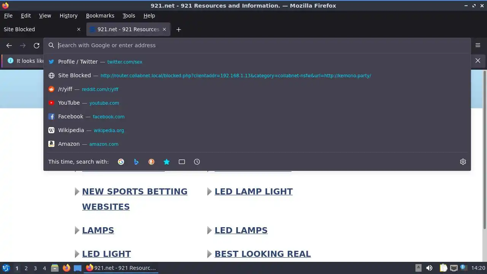Viewport: 487px width, 274px height.
Task: Switch to the 921.net tab
Action: tap(129, 29)
